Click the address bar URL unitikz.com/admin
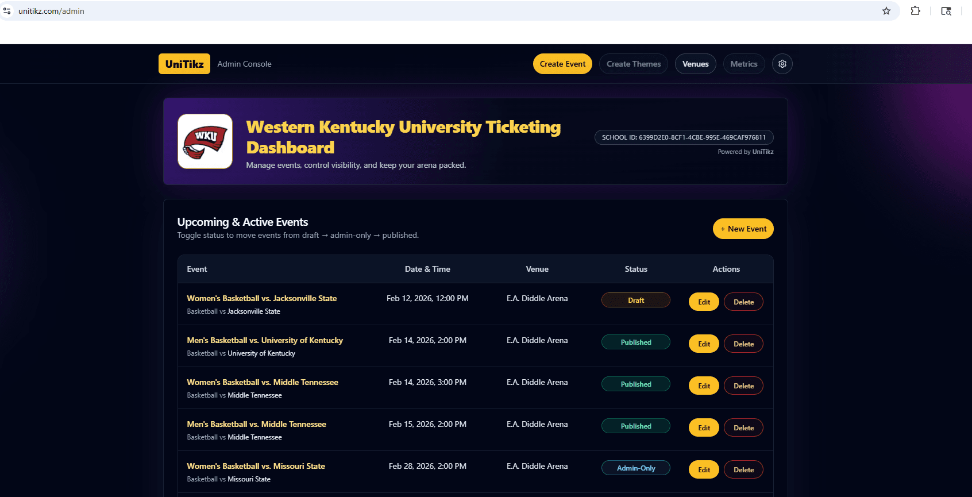Image resolution: width=972 pixels, height=497 pixels. pos(51,11)
